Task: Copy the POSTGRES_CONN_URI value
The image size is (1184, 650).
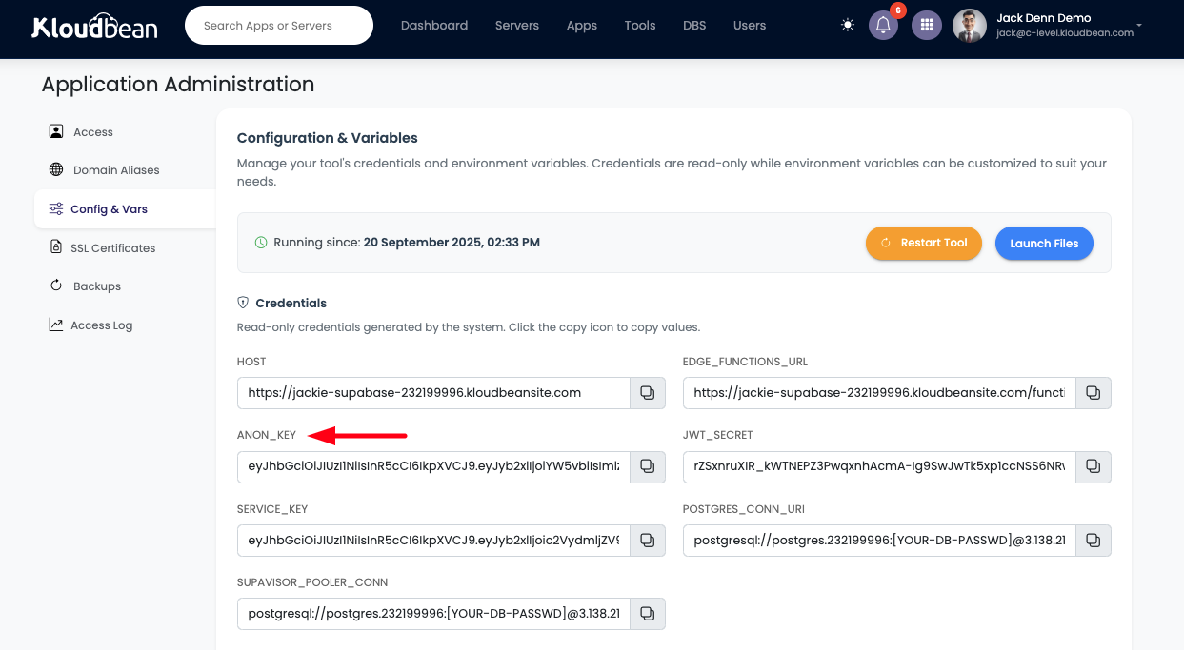Action: 1093,541
